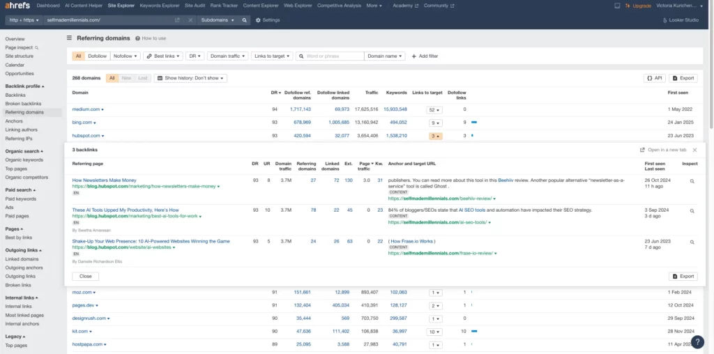Open Organic keywords in sidebar
This screenshot has width=714, height=354.
coord(24,160)
